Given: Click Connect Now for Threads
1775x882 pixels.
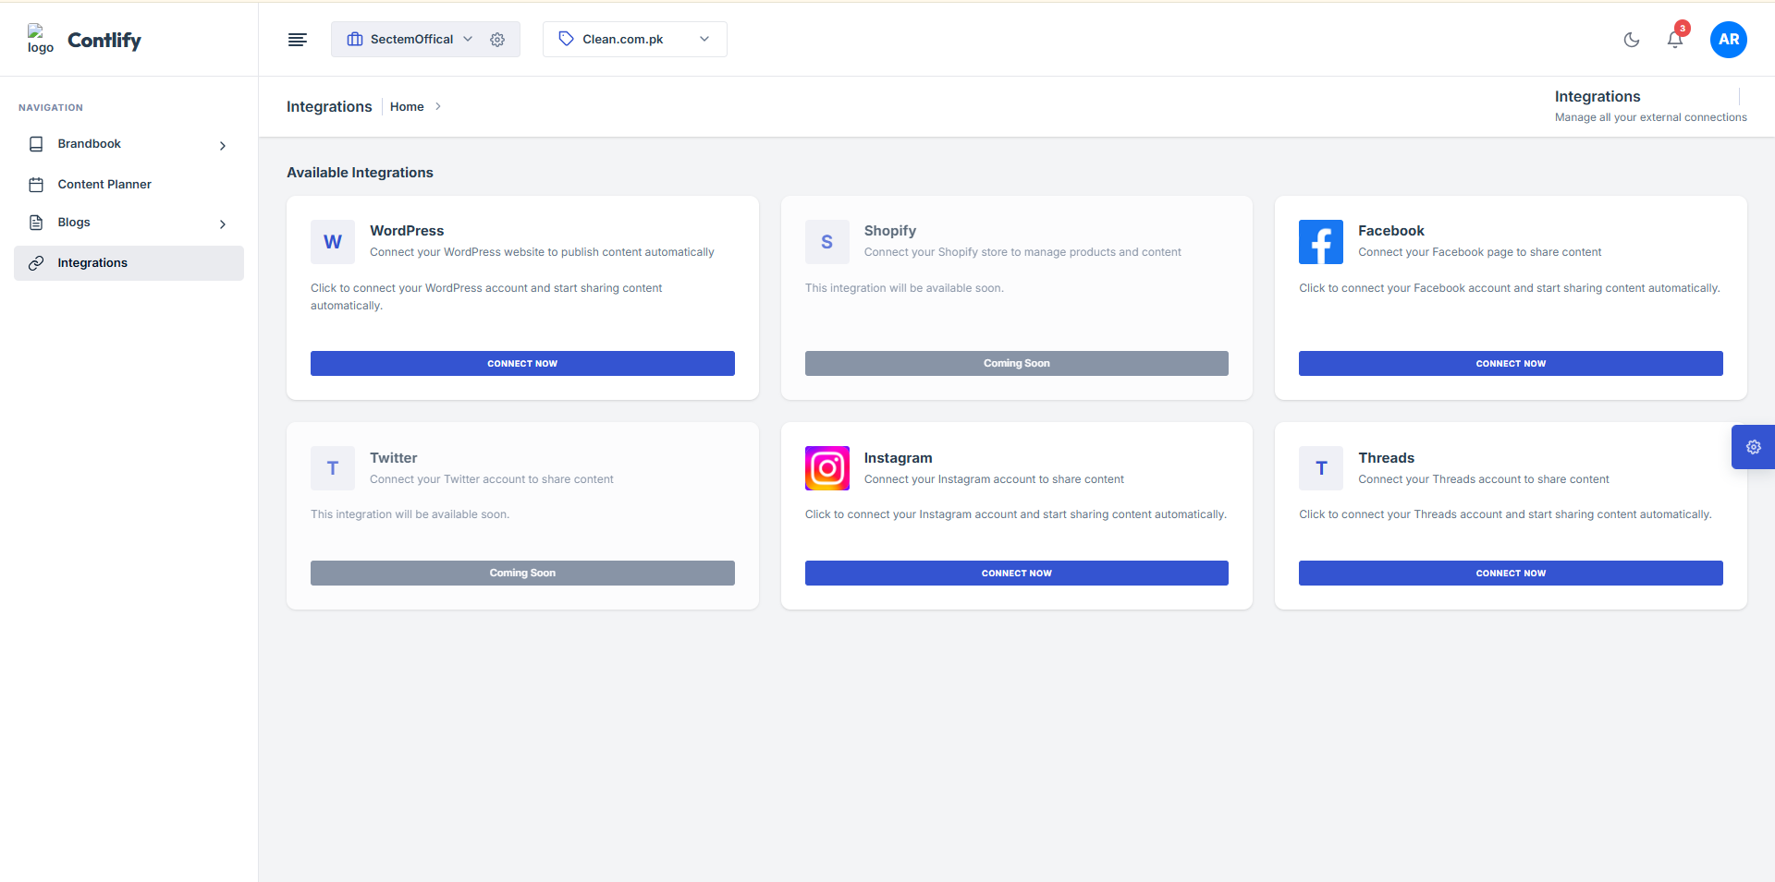Looking at the screenshot, I should click(x=1510, y=573).
